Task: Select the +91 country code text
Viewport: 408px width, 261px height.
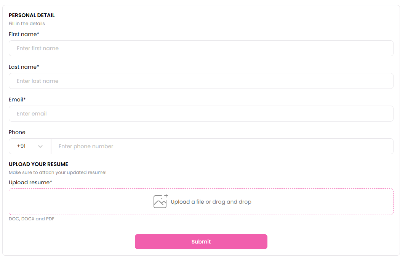Action: coord(21,146)
